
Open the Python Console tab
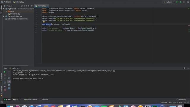(x=31, y=100)
